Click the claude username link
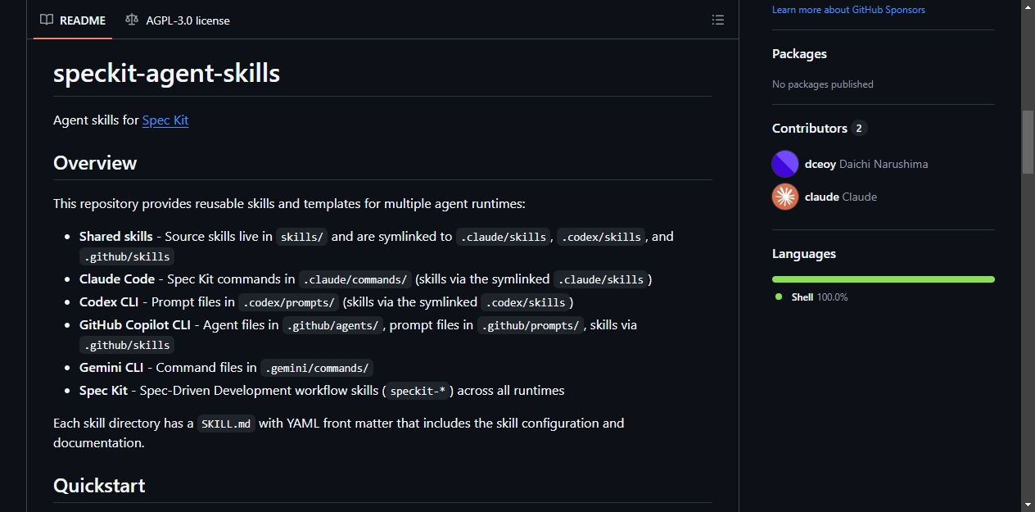The width and height of the screenshot is (1035, 512). 822,197
